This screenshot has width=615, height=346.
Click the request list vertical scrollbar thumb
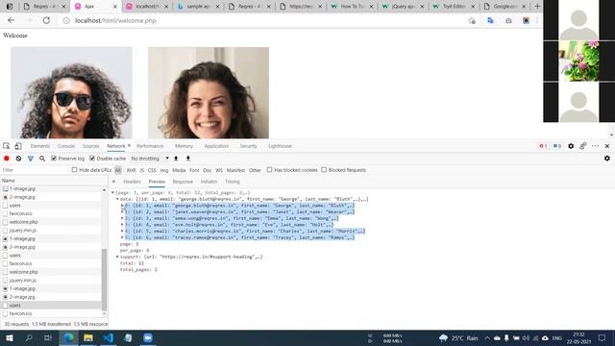(x=104, y=279)
